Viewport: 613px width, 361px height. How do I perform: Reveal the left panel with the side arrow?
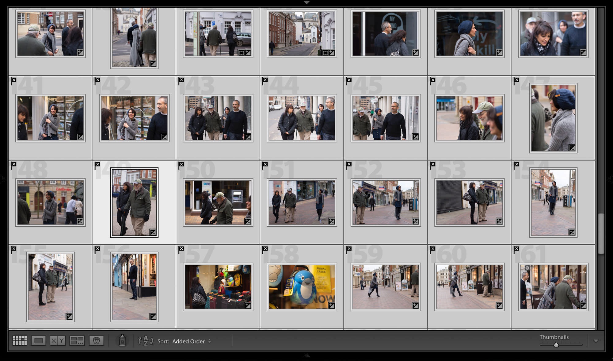click(3, 179)
